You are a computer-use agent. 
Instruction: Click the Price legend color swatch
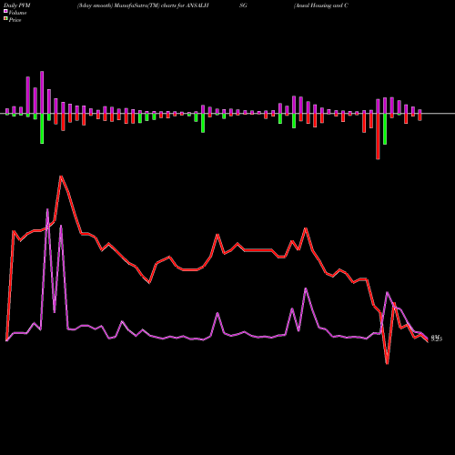click(5, 19)
